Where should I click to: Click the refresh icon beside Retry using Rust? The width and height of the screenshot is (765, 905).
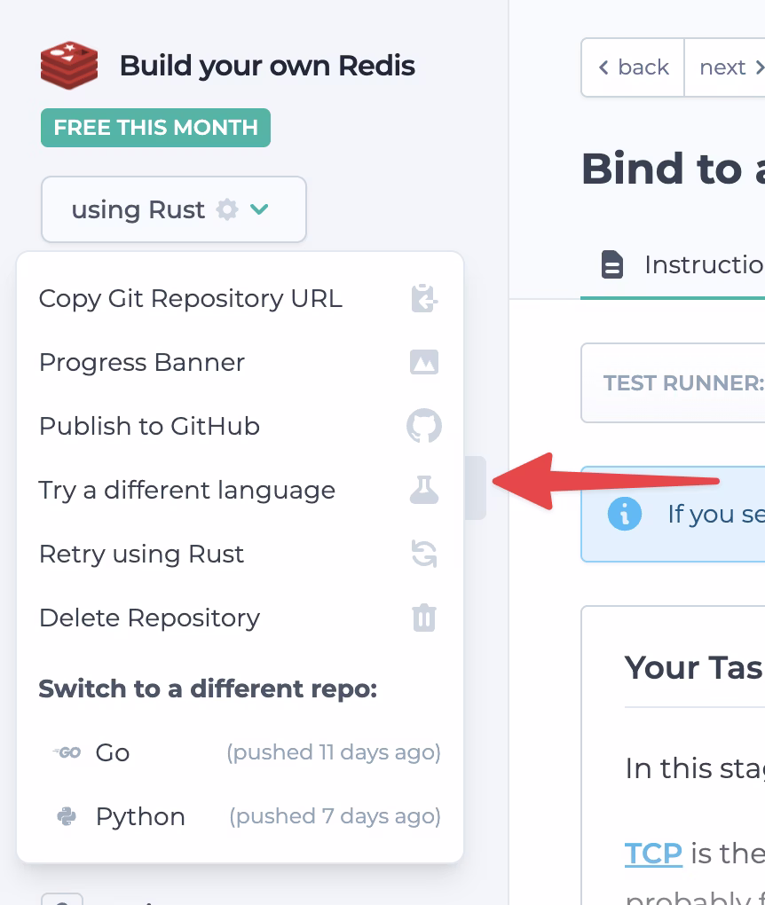coord(424,555)
